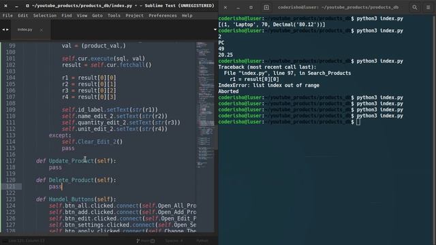Minimize the terminal window
The width and height of the screenshot is (436, 245).
(x=238, y=7)
